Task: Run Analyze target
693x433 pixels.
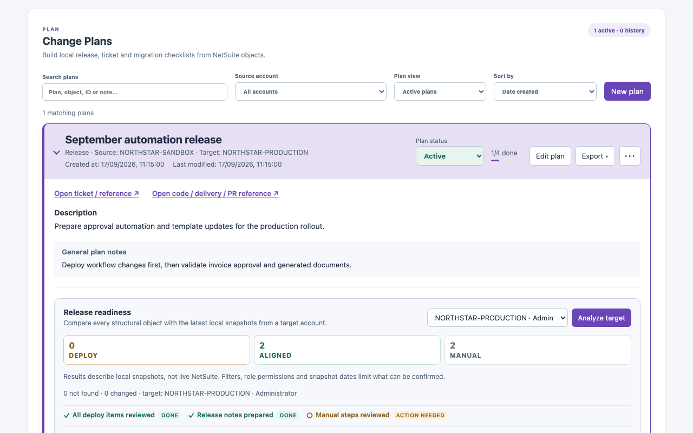Action: (x=602, y=318)
